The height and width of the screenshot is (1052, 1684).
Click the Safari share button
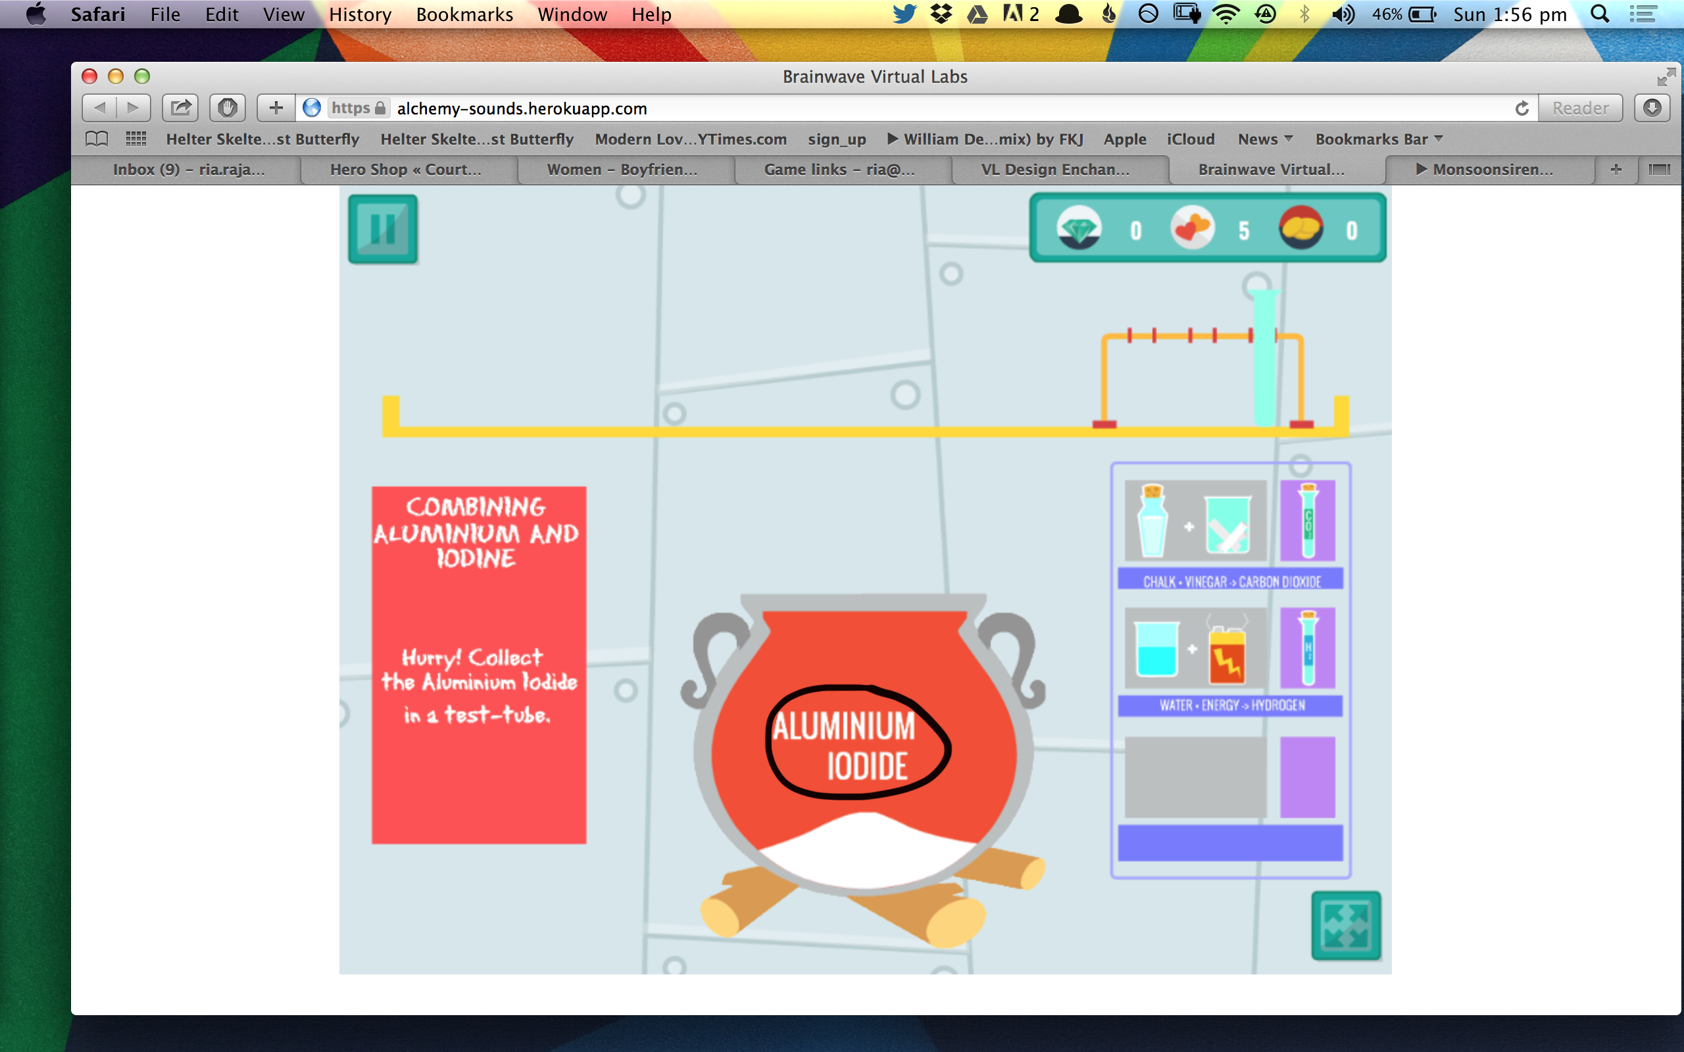click(180, 108)
